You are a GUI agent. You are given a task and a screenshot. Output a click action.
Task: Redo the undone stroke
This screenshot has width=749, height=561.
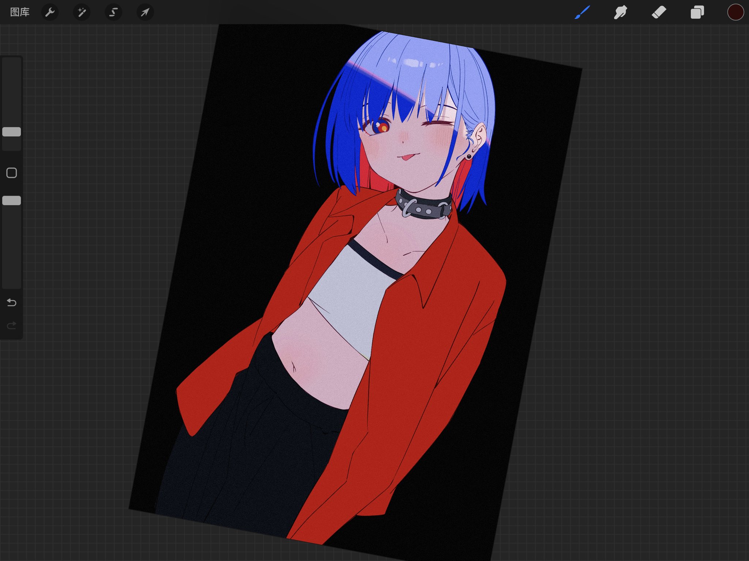point(12,325)
